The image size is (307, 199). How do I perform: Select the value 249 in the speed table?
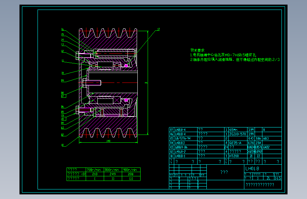113,174
